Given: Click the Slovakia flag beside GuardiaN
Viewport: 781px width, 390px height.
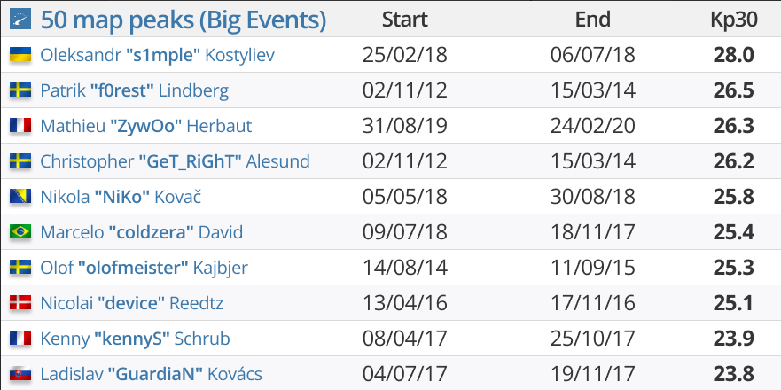Looking at the screenshot, I should click(20, 374).
